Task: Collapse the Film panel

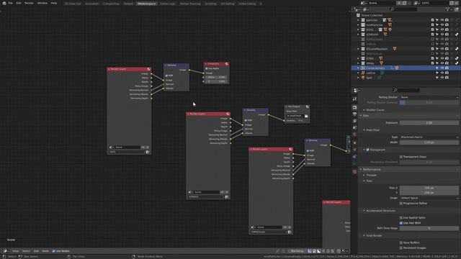Action: pyautogui.click(x=364, y=116)
